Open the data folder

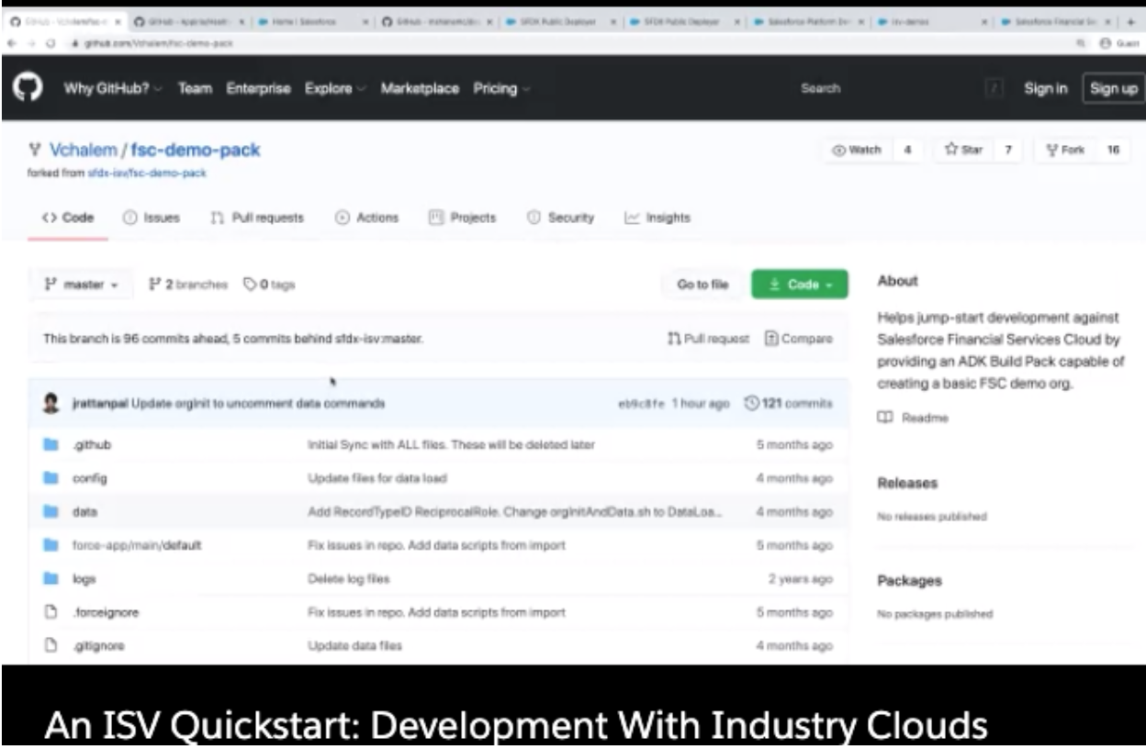(x=84, y=511)
